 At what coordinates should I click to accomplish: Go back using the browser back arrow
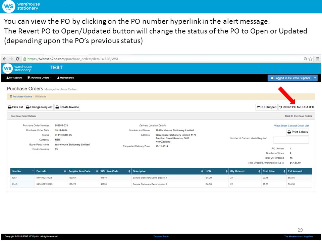coord(4,59)
